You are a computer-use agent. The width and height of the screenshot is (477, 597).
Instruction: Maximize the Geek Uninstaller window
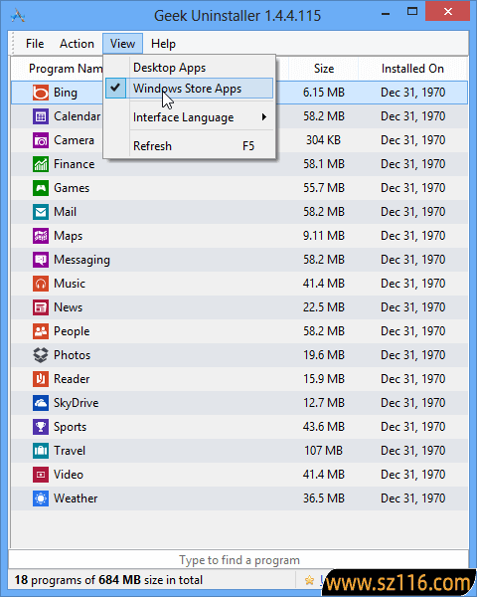point(412,11)
